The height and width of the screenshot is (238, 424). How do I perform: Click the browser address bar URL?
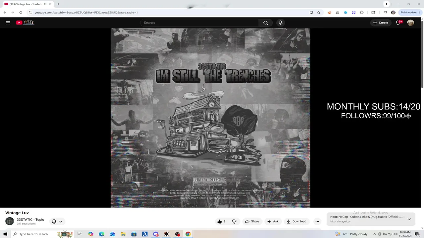click(x=86, y=13)
